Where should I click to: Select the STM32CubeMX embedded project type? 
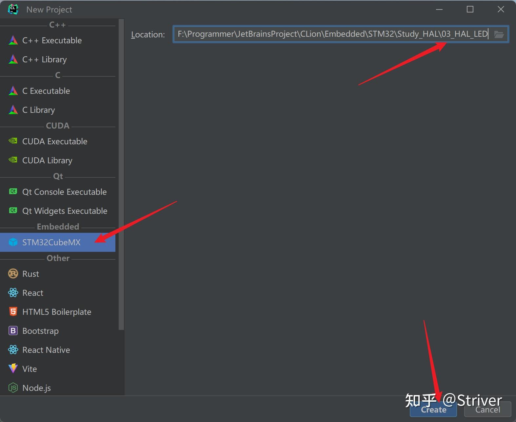click(x=58, y=242)
